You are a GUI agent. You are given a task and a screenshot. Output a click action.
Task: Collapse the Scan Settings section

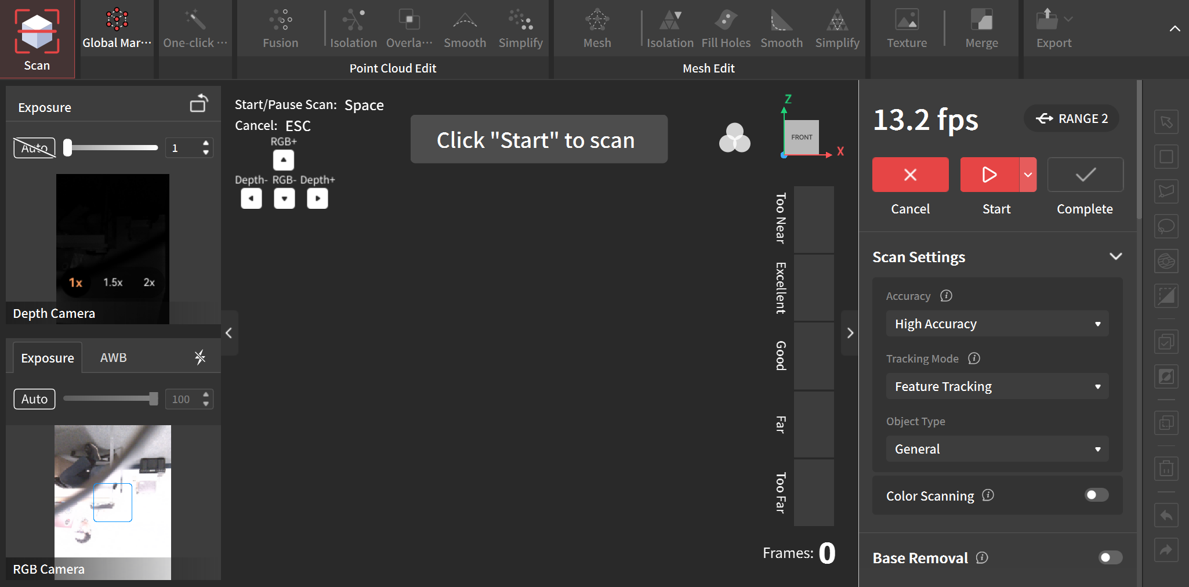pyautogui.click(x=1115, y=256)
